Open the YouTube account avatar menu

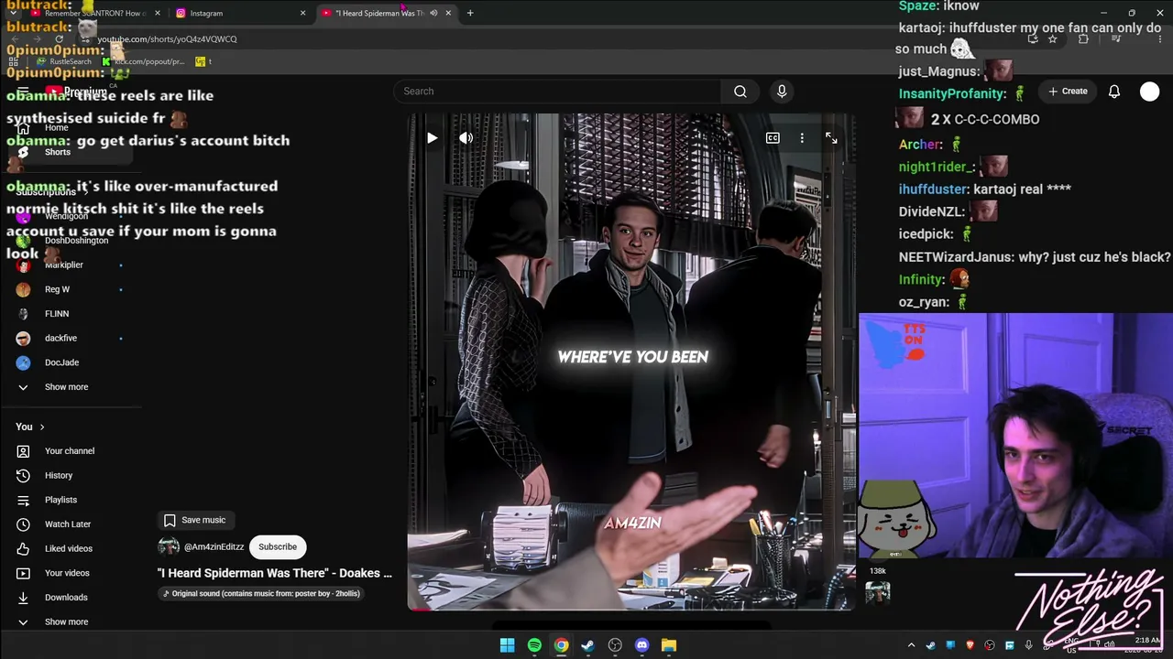1149,92
